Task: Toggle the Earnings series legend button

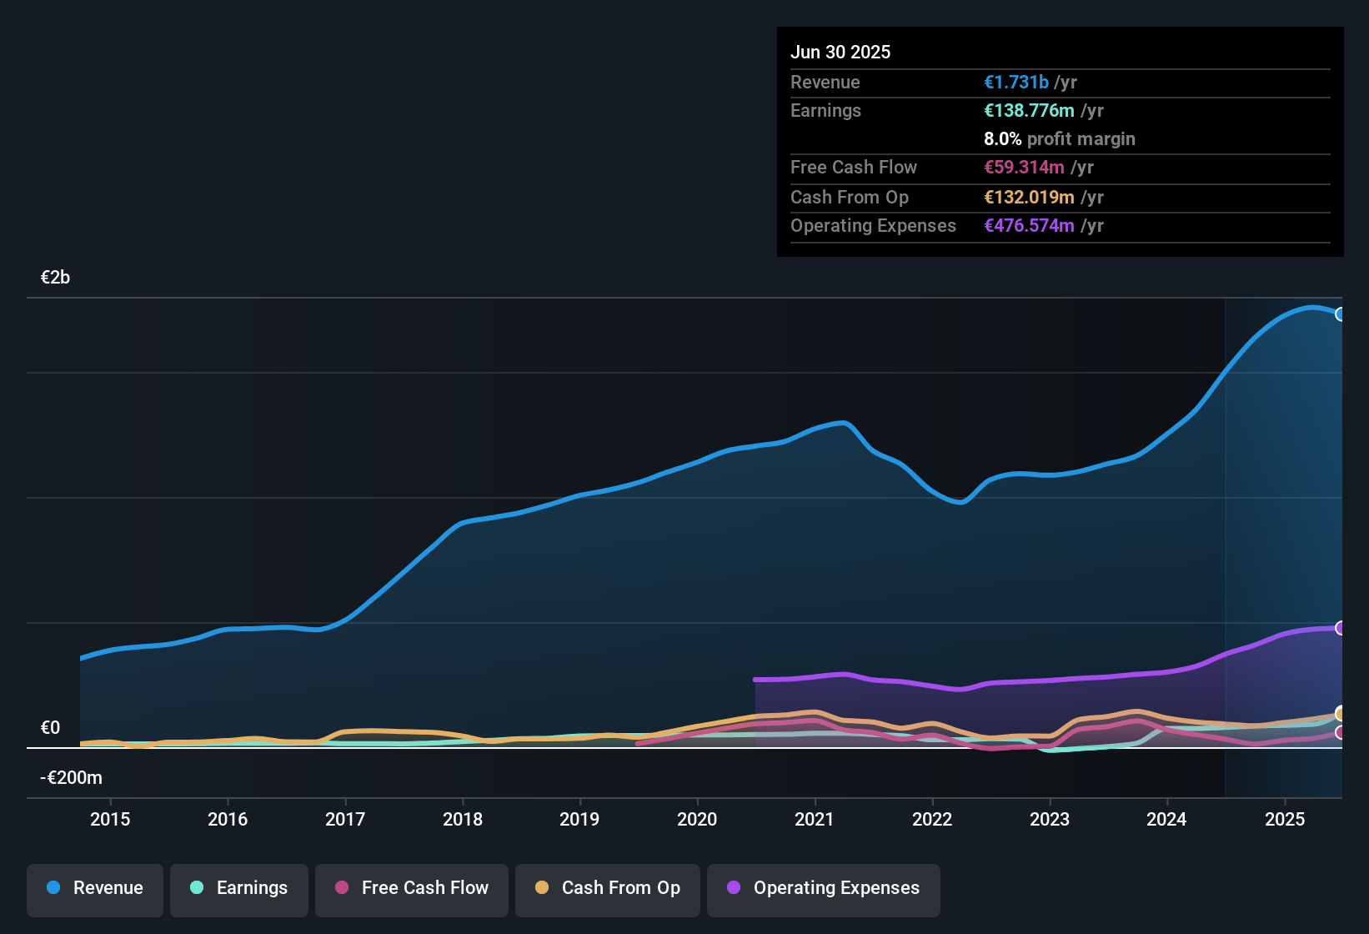Action: pos(239,888)
